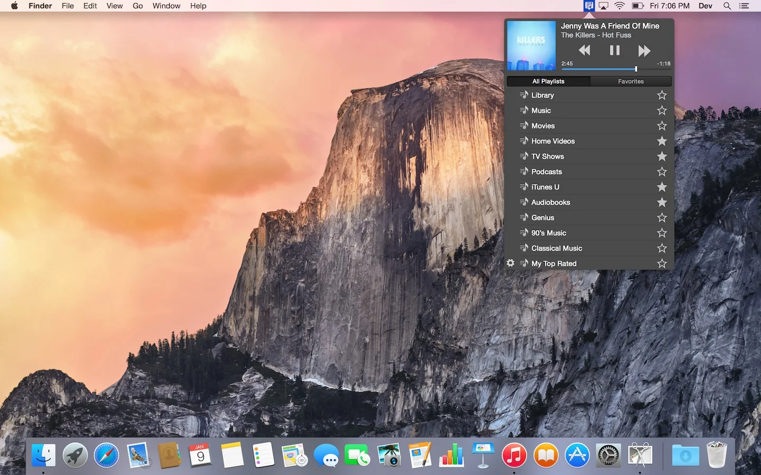Image resolution: width=761 pixels, height=475 pixels.
Task: Select the Genius playlist
Action: 589,217
